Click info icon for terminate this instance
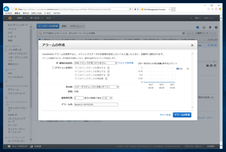226x152 pixels. (109, 75)
